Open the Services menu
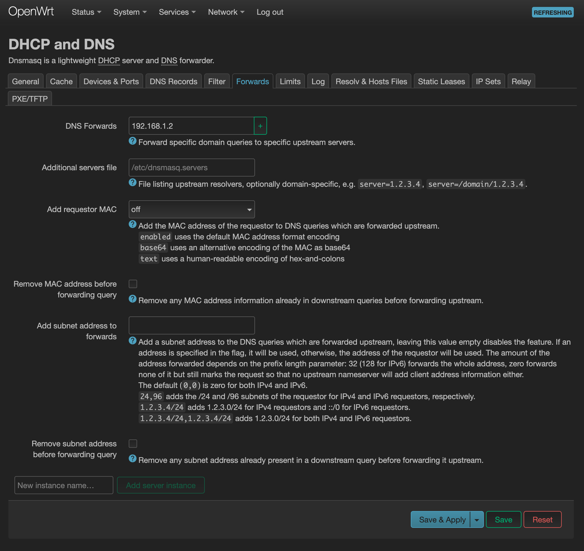The height and width of the screenshot is (551, 584). [177, 12]
